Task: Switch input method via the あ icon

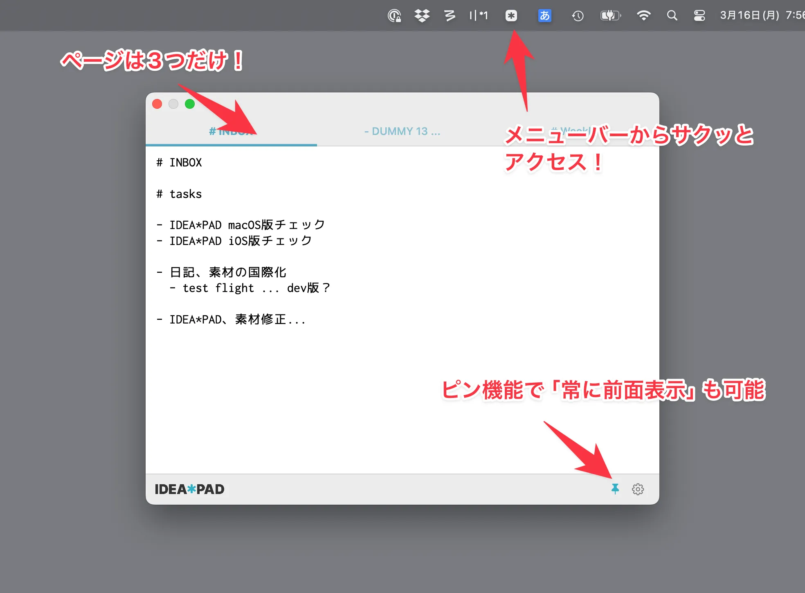Action: tap(544, 16)
